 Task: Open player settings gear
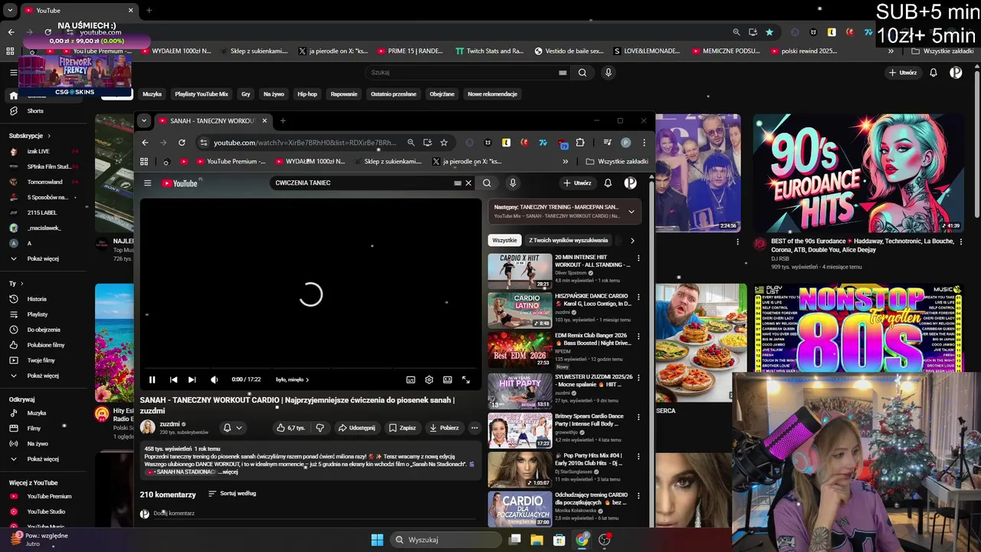tap(429, 379)
